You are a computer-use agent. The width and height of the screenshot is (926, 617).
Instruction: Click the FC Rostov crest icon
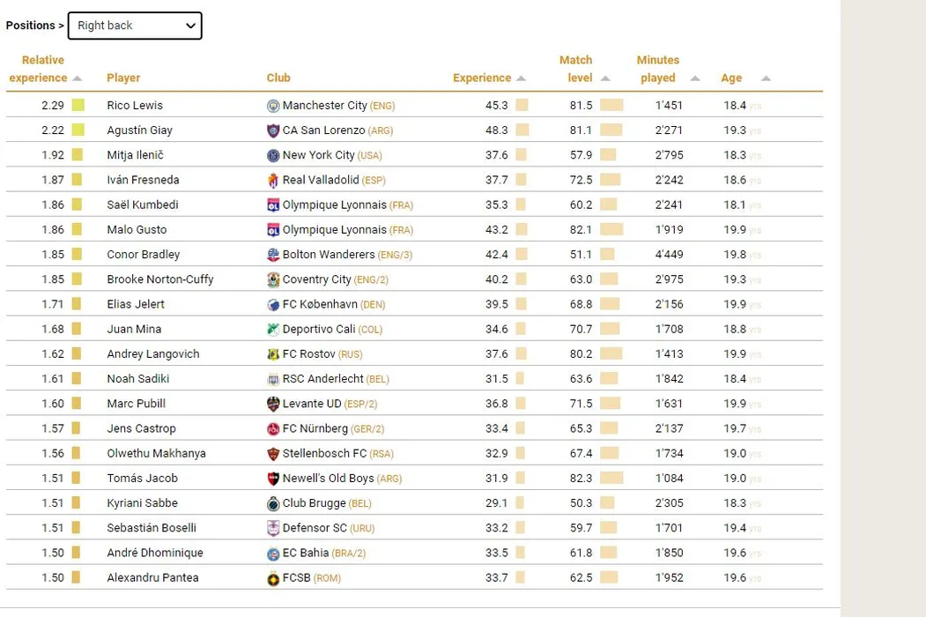pyautogui.click(x=273, y=354)
